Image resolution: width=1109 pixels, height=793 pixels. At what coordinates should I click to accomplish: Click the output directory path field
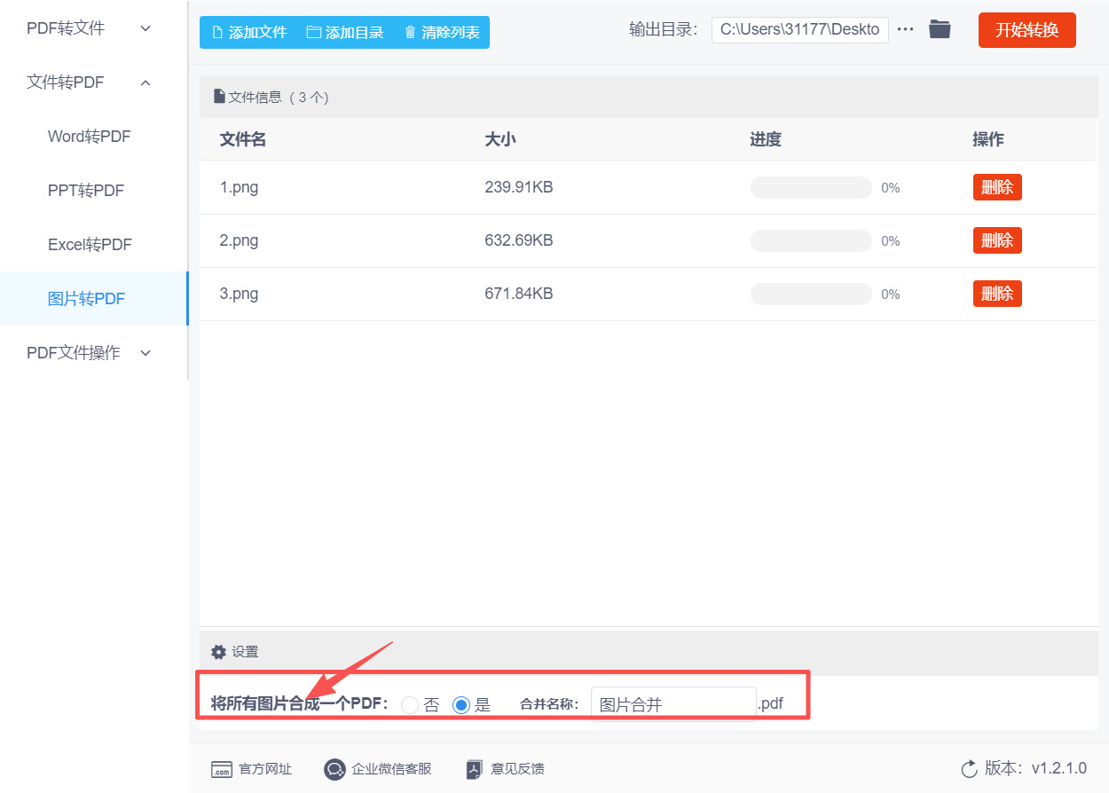click(x=799, y=29)
